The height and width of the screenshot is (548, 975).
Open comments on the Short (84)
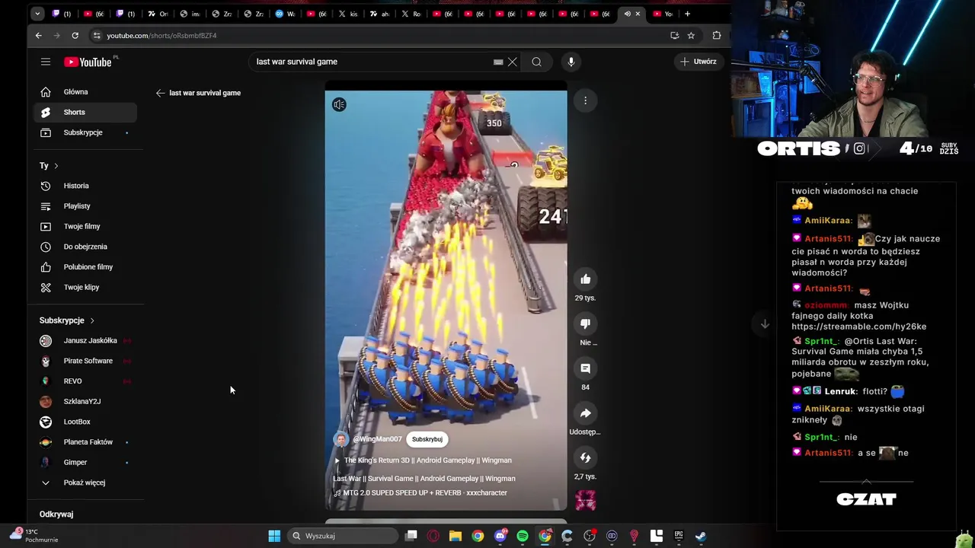coord(585,368)
